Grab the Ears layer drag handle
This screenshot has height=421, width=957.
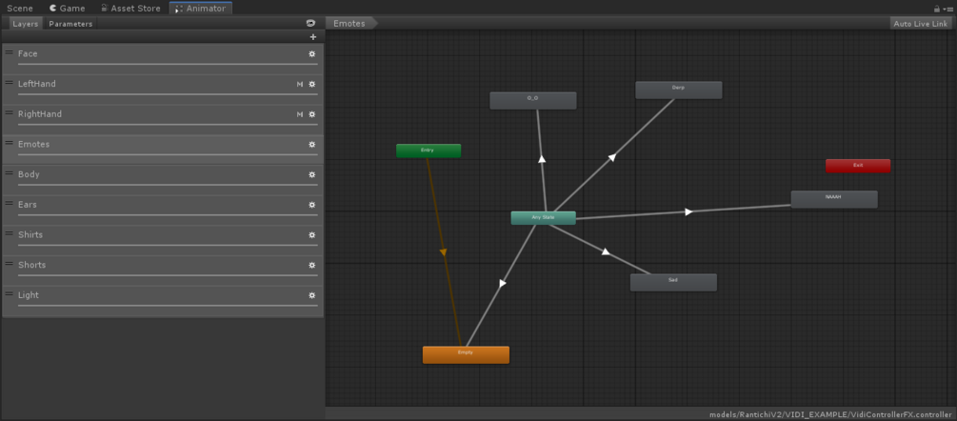coord(10,203)
